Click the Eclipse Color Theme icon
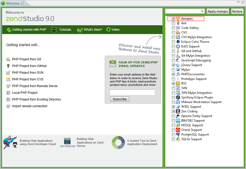 pyautogui.click(x=178, y=42)
